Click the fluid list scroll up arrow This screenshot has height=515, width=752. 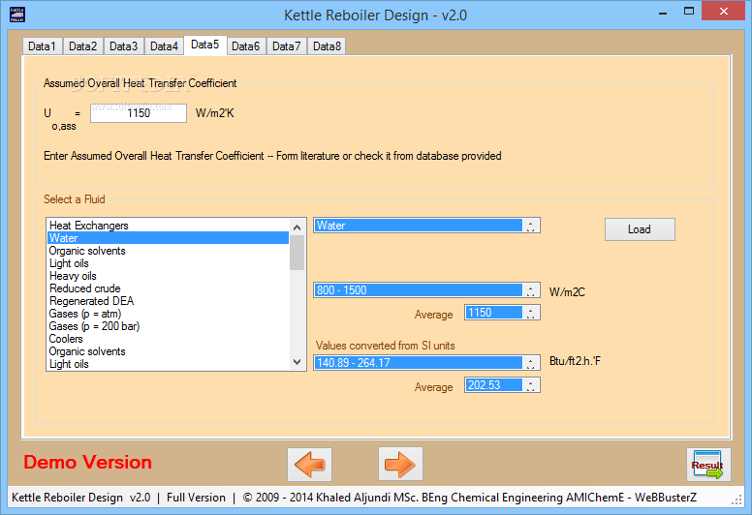pyautogui.click(x=297, y=227)
